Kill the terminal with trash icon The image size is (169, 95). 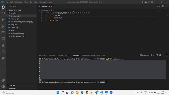tap(160, 55)
